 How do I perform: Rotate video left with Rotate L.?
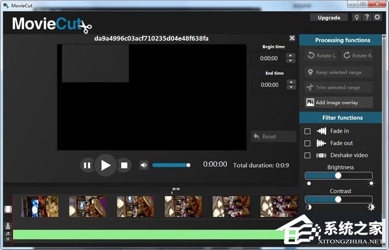(x=322, y=56)
